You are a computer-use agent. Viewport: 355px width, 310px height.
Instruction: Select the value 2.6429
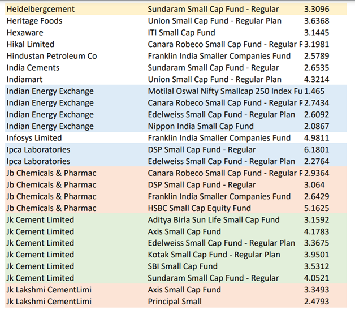click(317, 196)
